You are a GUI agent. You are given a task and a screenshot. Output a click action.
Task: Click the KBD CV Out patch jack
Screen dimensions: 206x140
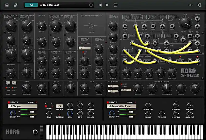point(197,36)
